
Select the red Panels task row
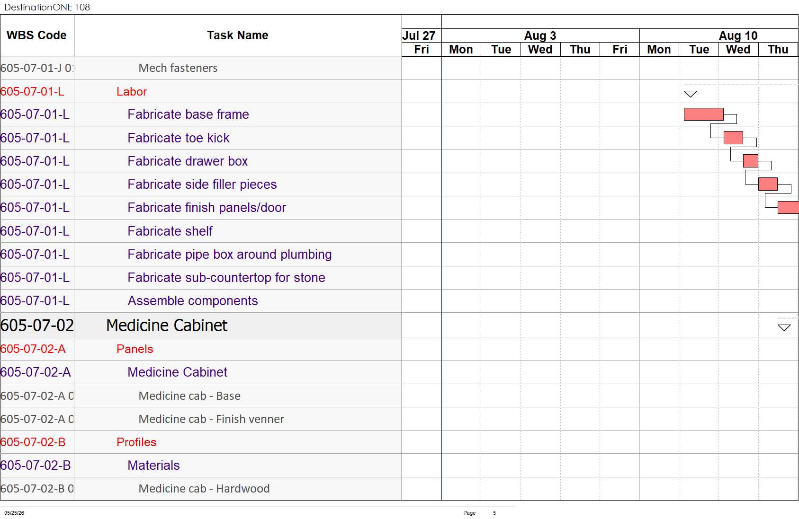201,349
